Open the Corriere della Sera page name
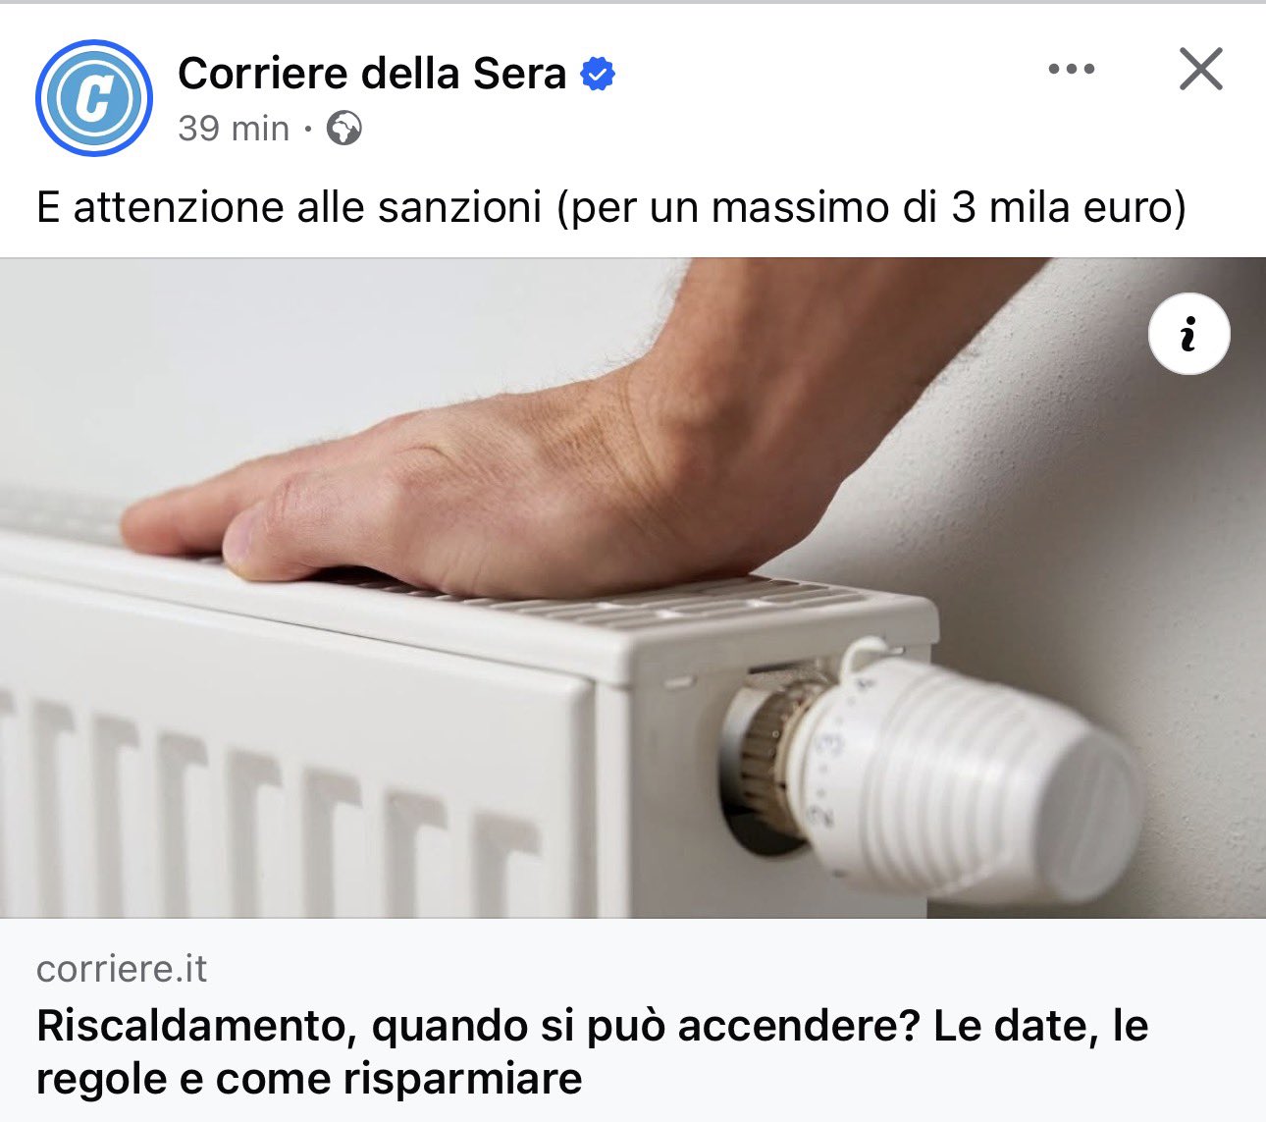Viewport: 1266px width, 1122px height. pyautogui.click(x=372, y=74)
